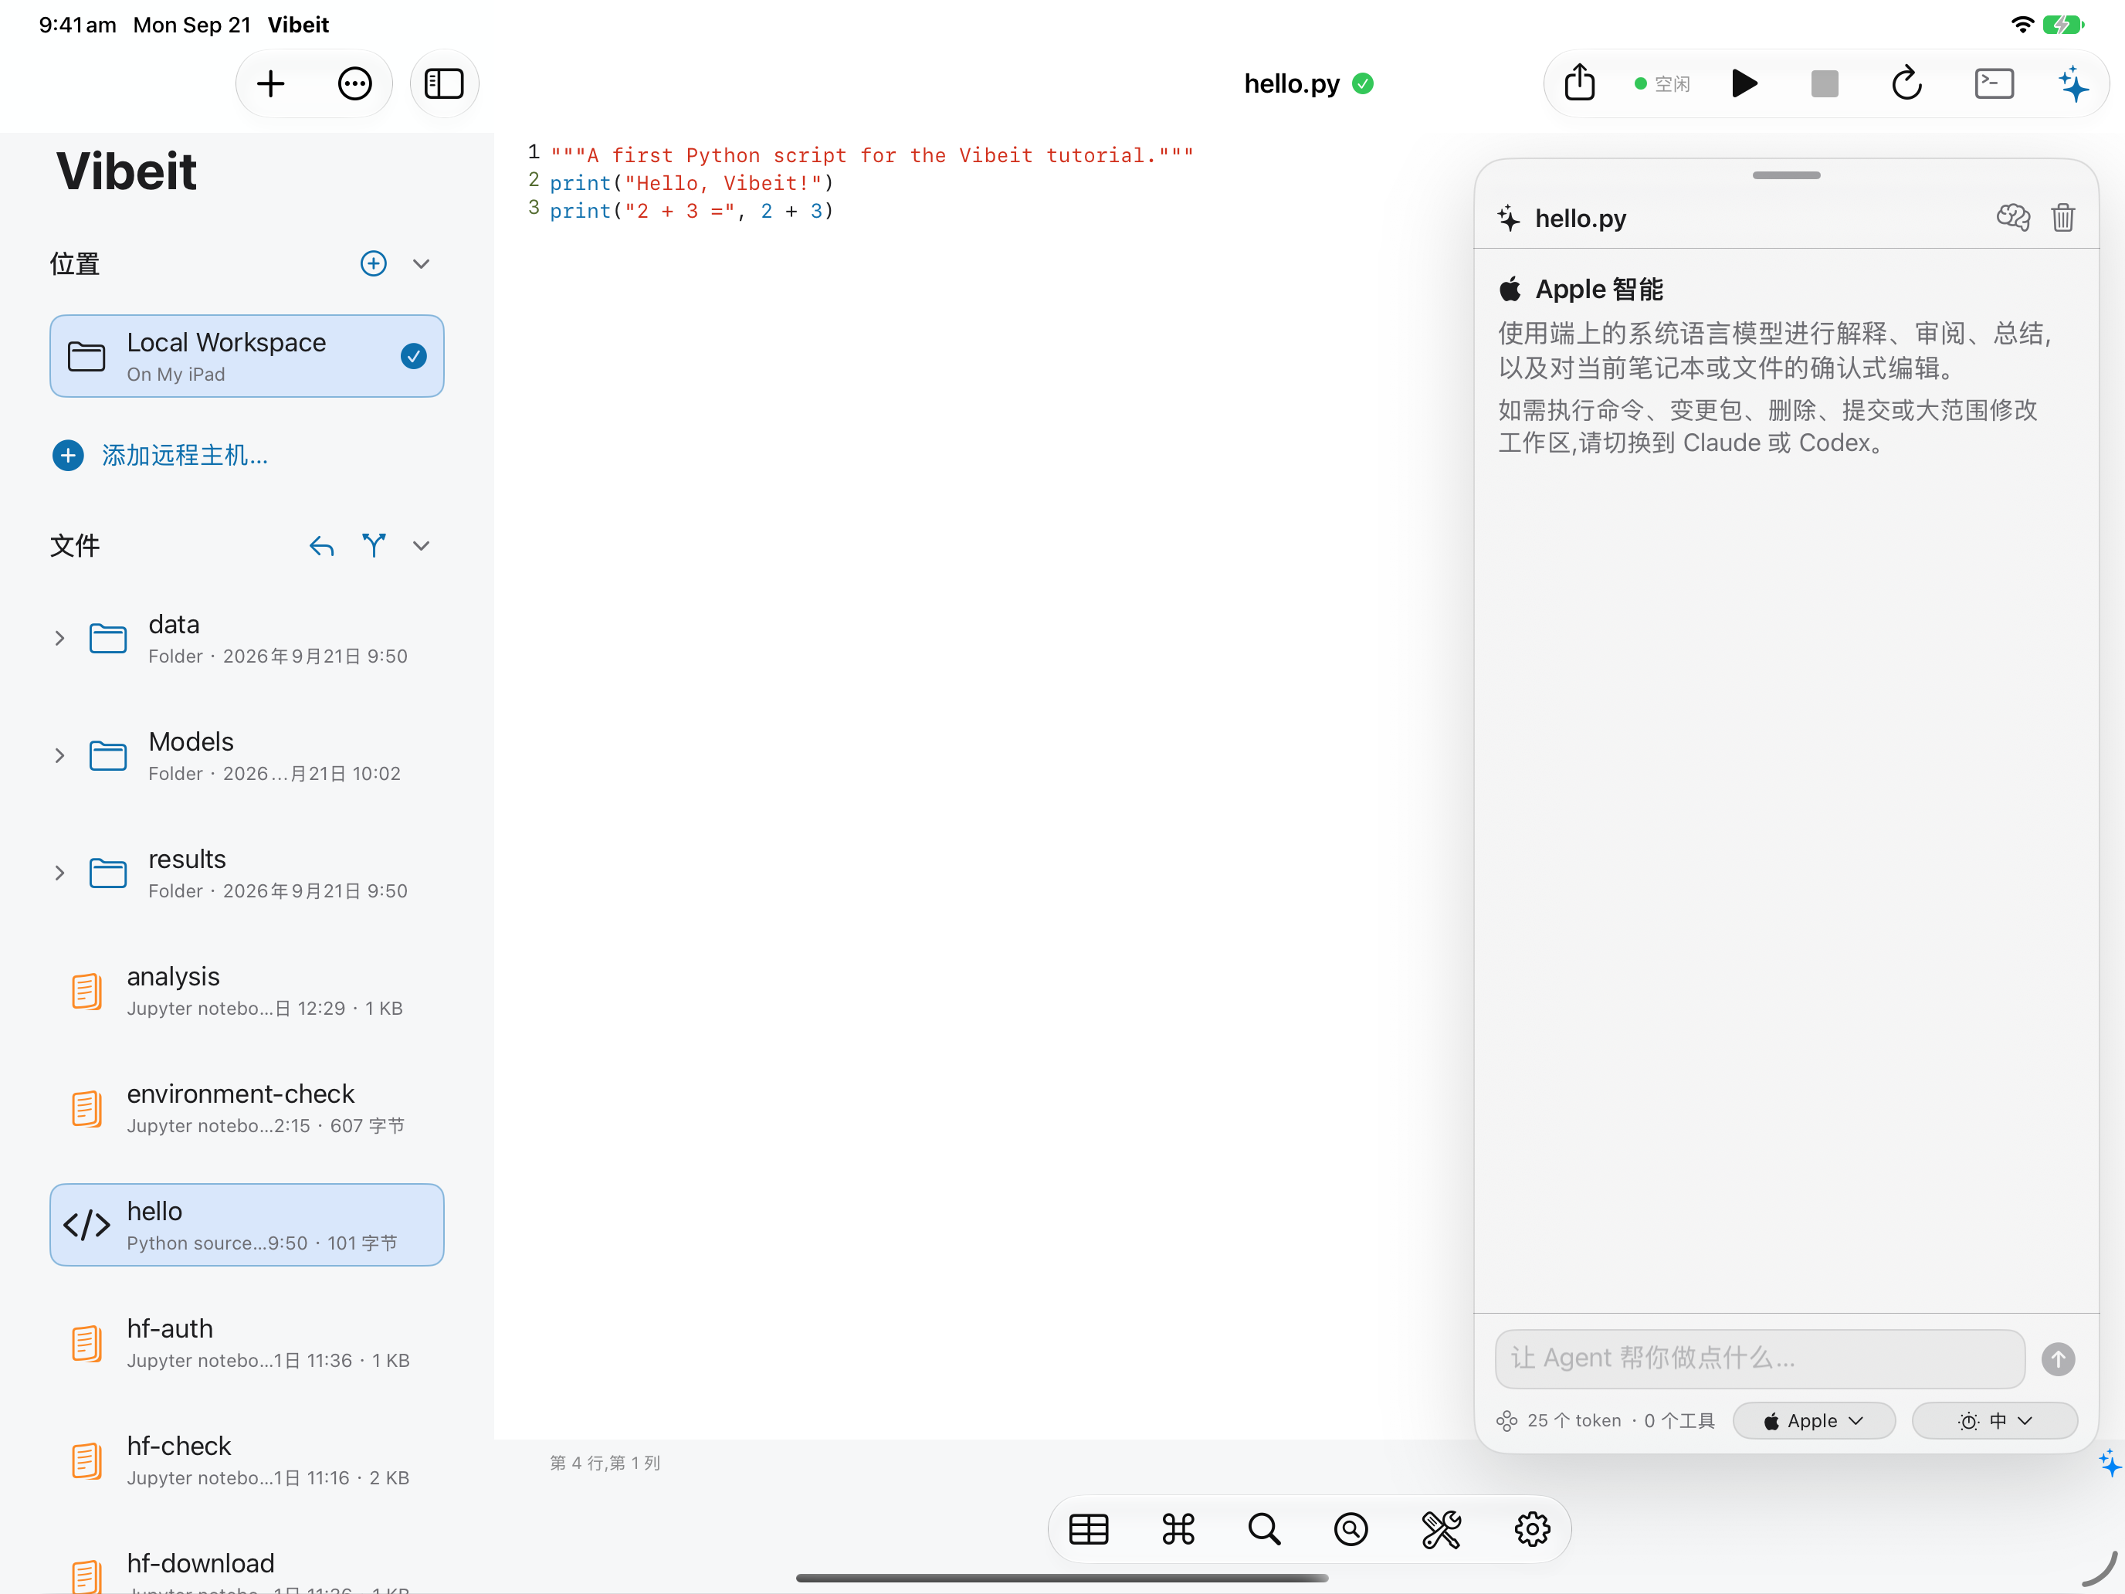Collapse the 位置 section chevron

(421, 263)
